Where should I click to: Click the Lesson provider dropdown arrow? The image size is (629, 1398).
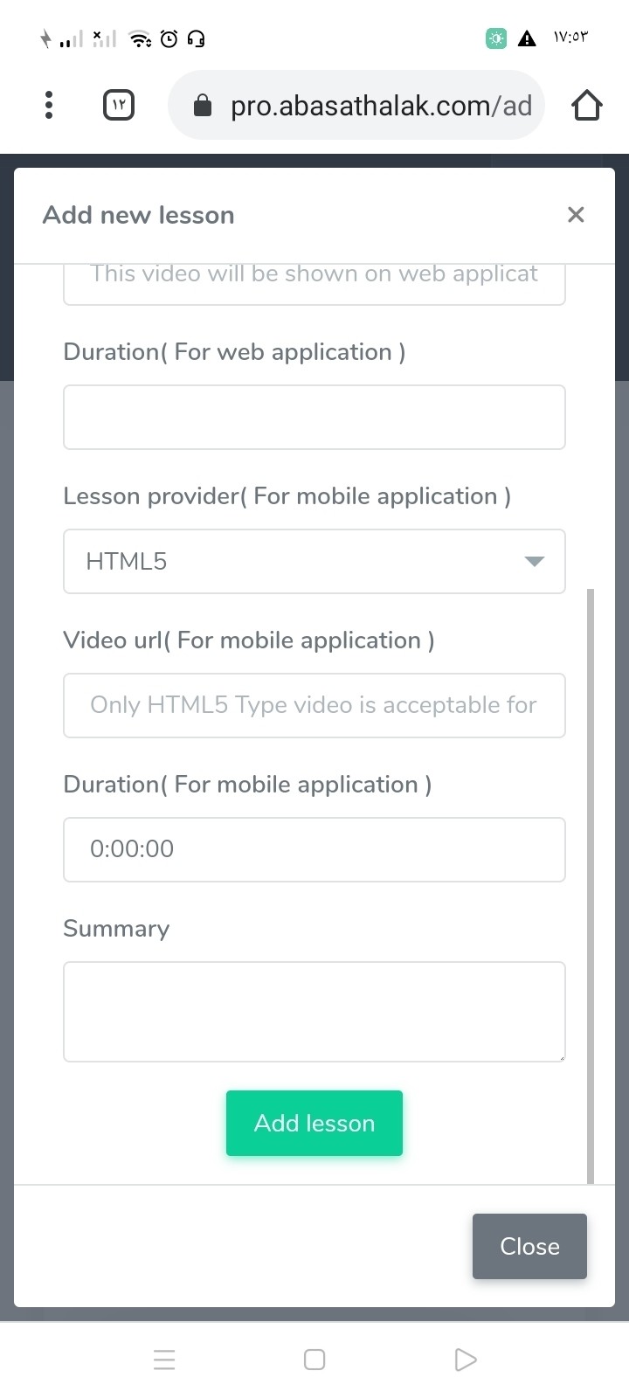click(x=534, y=561)
